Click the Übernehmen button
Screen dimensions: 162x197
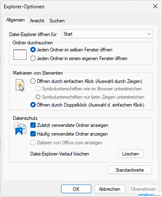click(x=143, y=189)
